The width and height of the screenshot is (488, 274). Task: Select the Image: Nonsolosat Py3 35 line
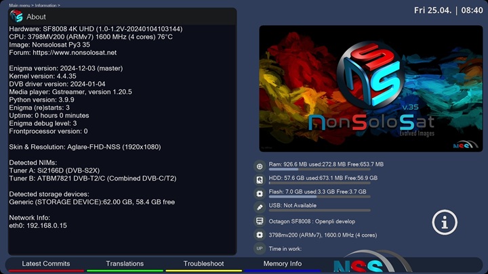pos(49,45)
